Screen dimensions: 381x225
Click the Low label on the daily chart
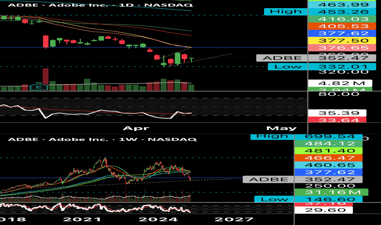[288, 67]
